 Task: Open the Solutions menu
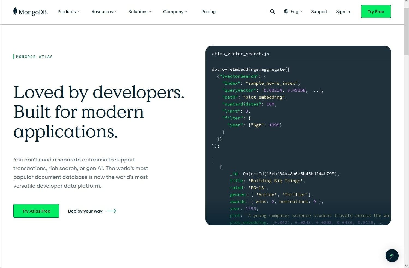tap(139, 11)
